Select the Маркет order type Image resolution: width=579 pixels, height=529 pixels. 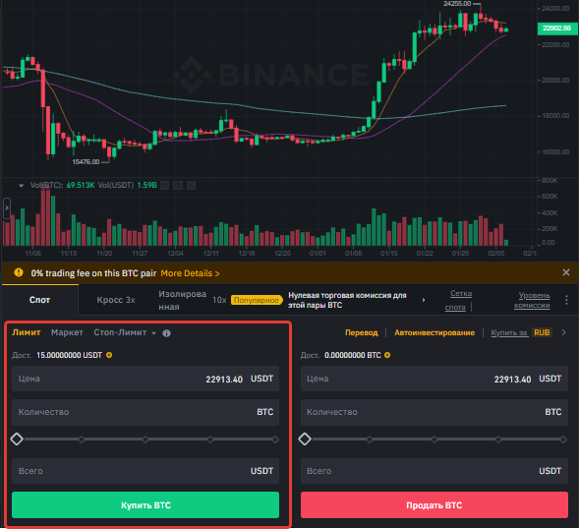[x=67, y=332]
